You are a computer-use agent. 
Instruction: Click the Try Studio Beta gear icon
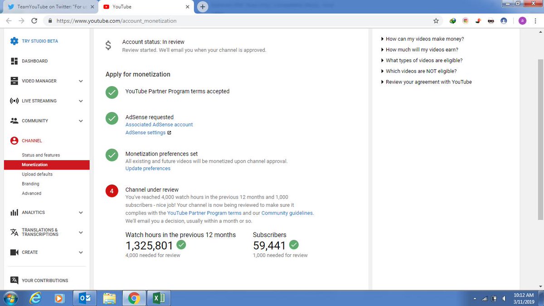click(x=14, y=41)
